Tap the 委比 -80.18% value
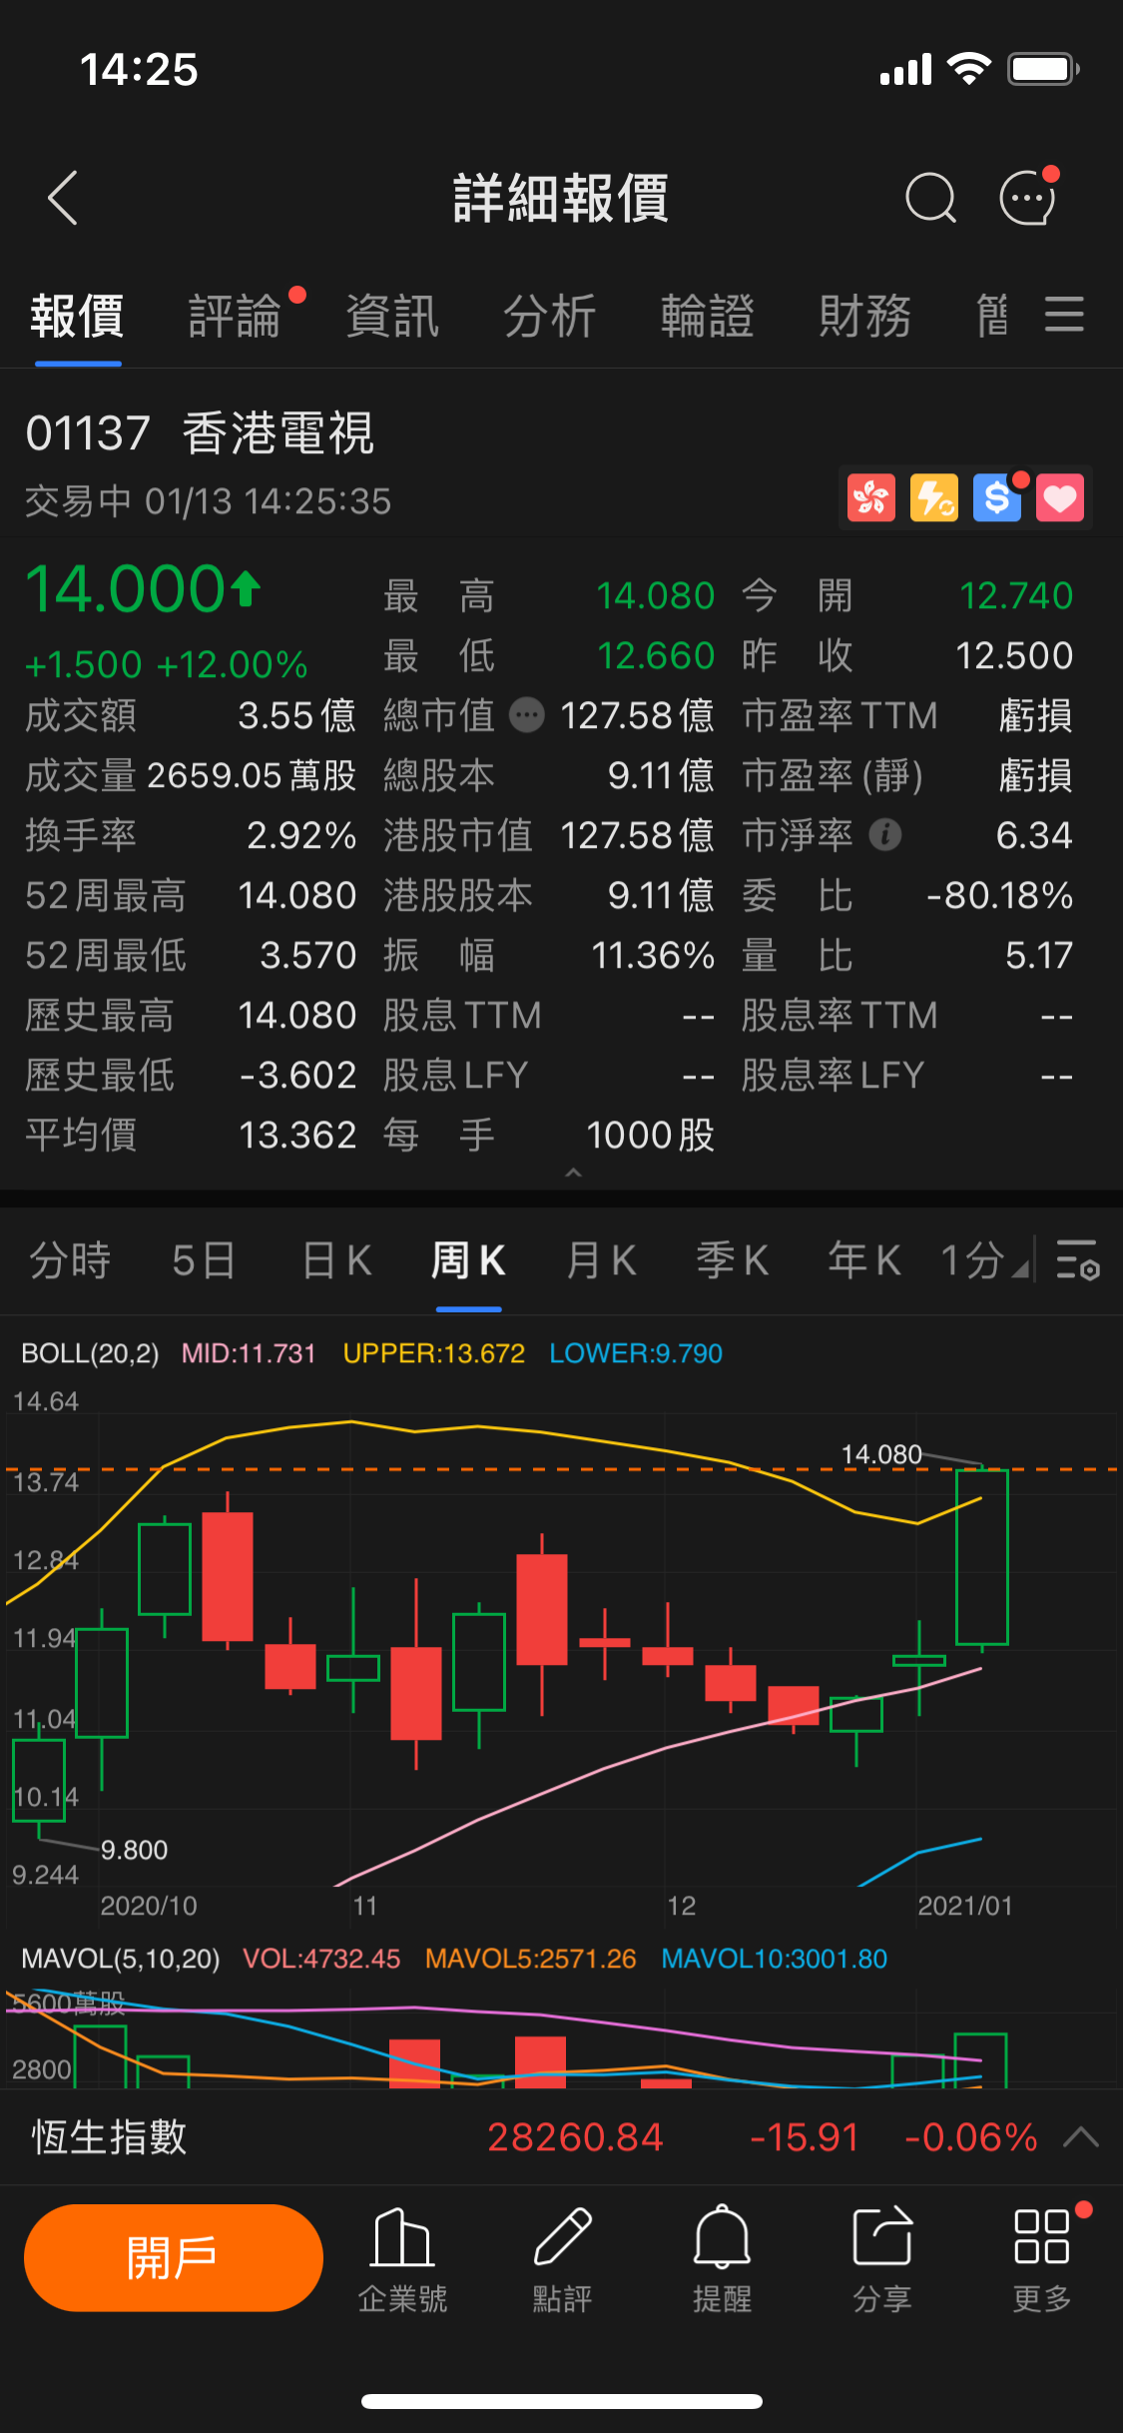Viewport: 1123px width, 2433px height. coord(999,895)
